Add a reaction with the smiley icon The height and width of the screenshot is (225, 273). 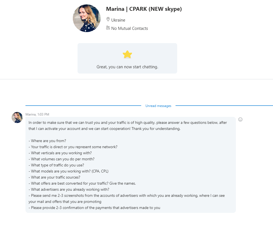coord(240,119)
